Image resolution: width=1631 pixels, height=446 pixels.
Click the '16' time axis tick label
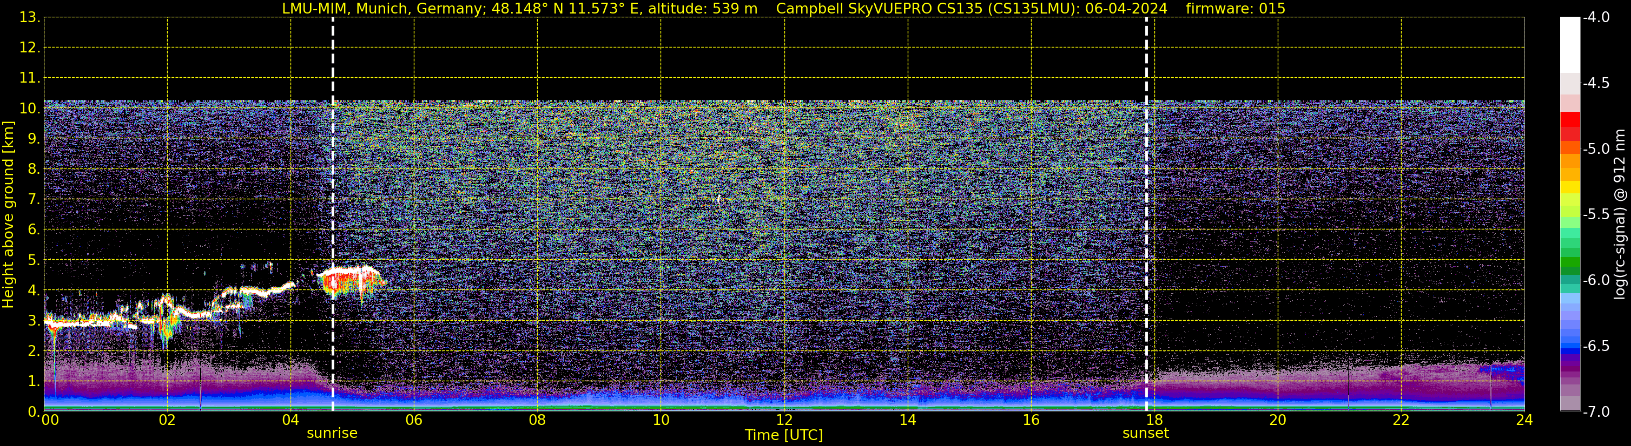(x=1032, y=420)
